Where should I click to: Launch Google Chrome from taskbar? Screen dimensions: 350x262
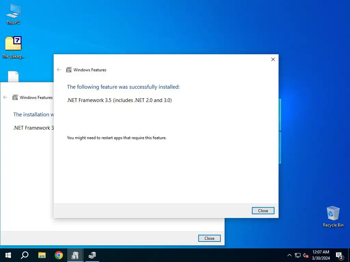(x=59, y=255)
